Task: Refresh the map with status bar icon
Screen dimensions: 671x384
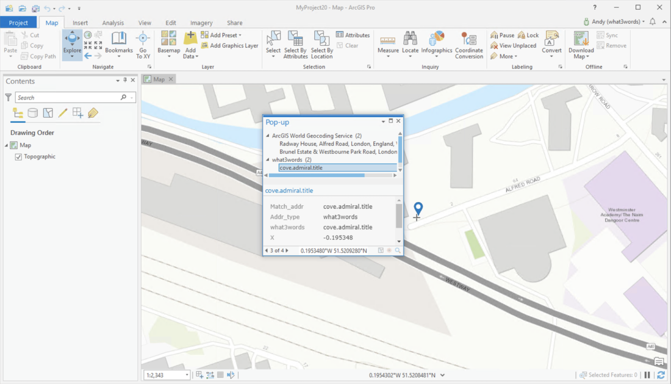Action: pos(661,375)
